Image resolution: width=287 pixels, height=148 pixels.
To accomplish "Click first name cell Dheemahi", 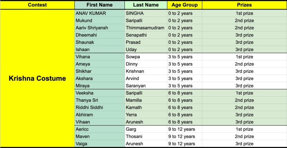I will (x=100, y=35).
